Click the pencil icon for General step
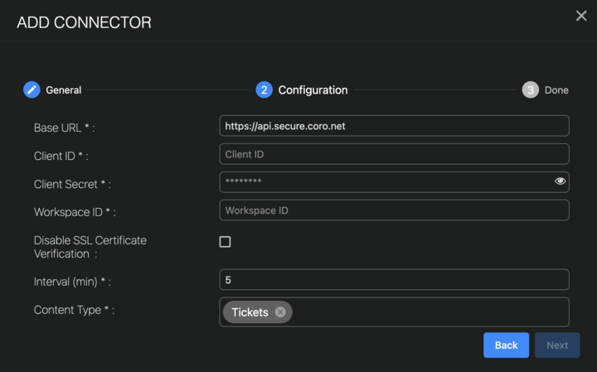This screenshot has height=372, width=597. pos(32,89)
